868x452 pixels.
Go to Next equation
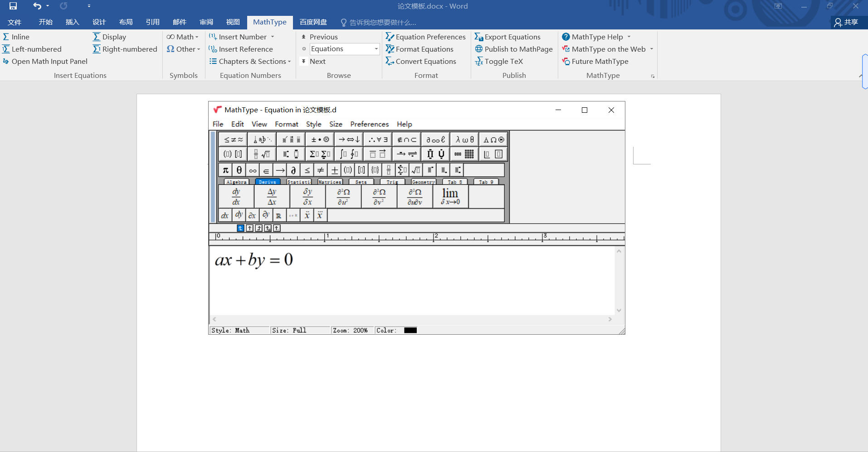coord(313,61)
